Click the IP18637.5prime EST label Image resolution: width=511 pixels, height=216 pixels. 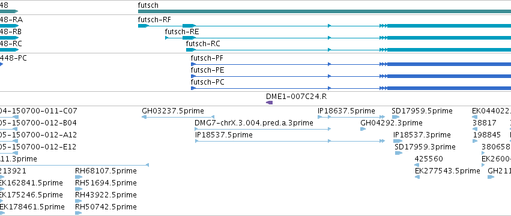346,111
